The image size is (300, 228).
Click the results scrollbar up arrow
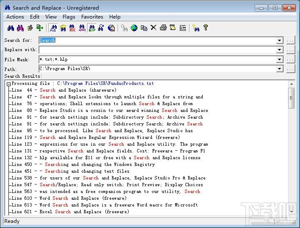(x=292, y=84)
